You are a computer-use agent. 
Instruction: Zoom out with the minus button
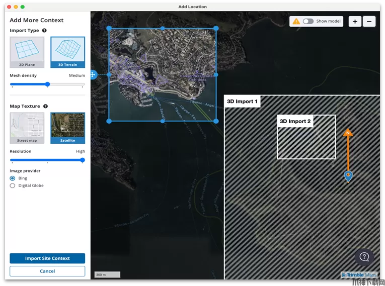[x=369, y=22]
